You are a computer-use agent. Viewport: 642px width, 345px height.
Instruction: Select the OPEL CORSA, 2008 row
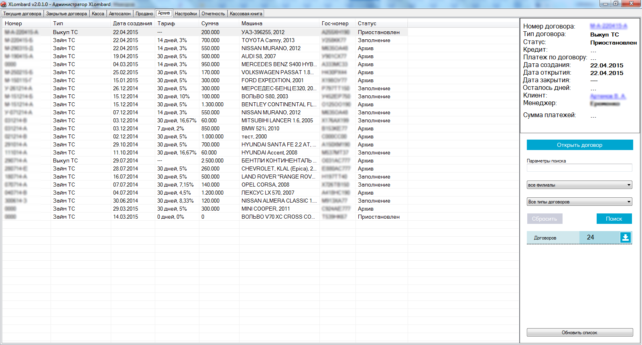[205, 185]
